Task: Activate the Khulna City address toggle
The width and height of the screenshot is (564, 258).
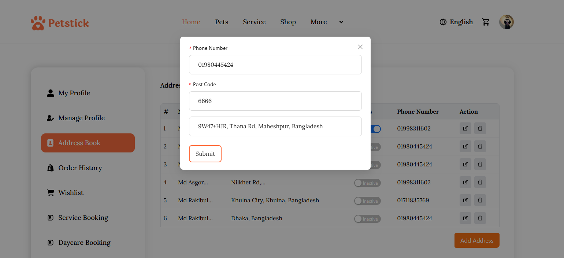Action: coord(367,200)
